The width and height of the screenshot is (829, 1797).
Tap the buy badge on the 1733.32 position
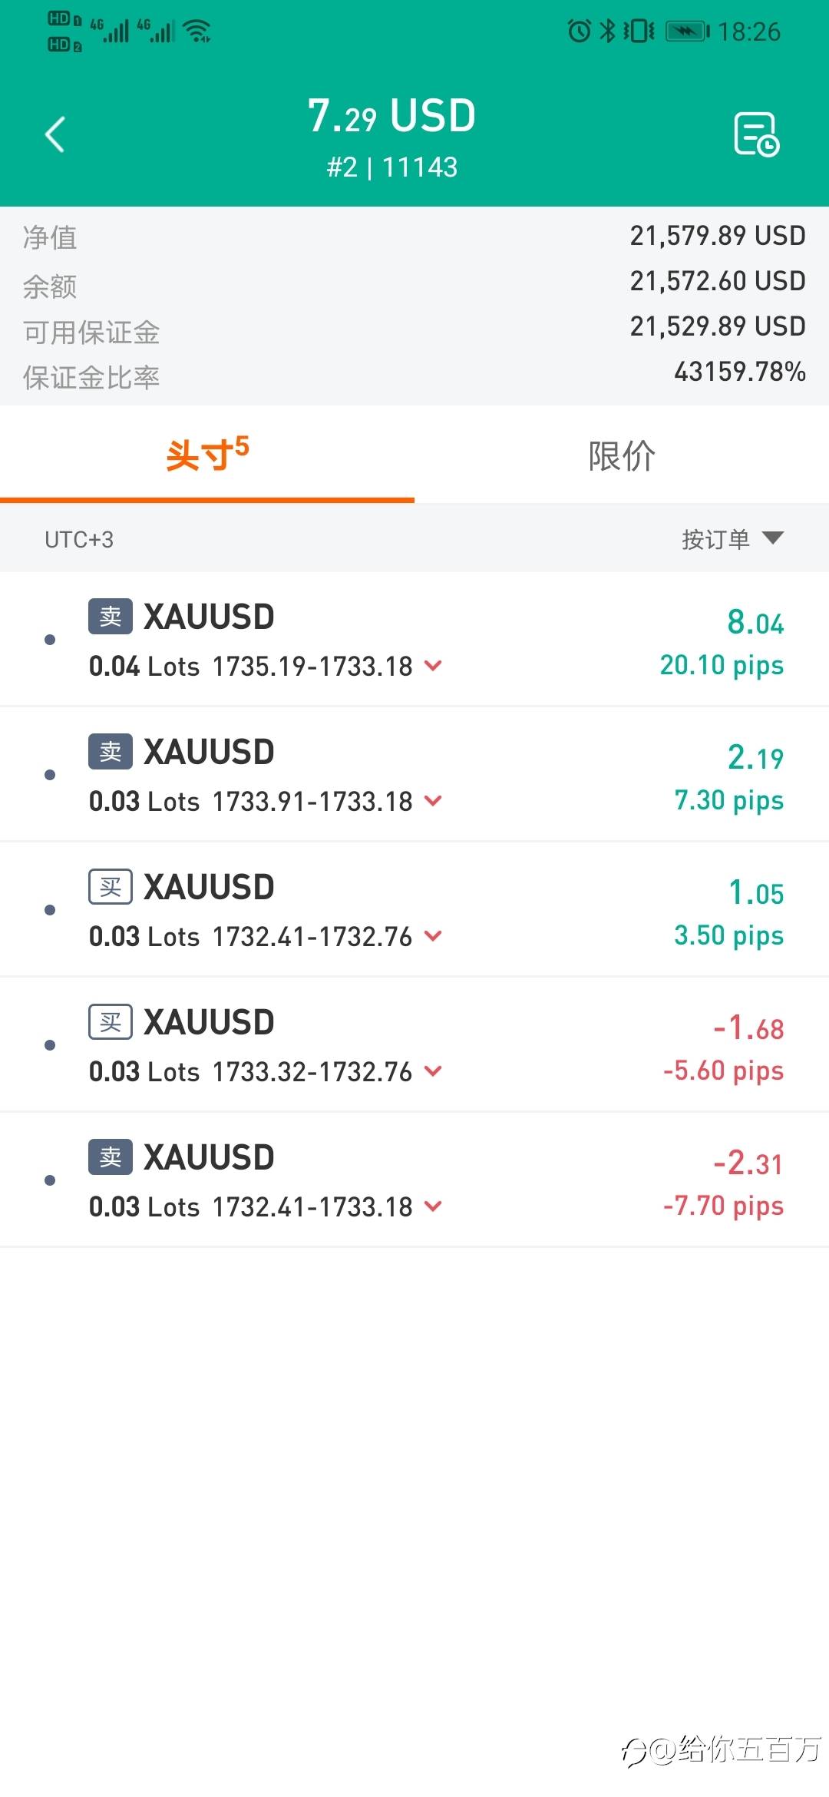(x=111, y=1022)
